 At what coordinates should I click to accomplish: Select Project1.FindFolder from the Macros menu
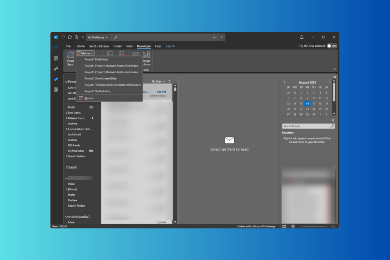coord(96,59)
